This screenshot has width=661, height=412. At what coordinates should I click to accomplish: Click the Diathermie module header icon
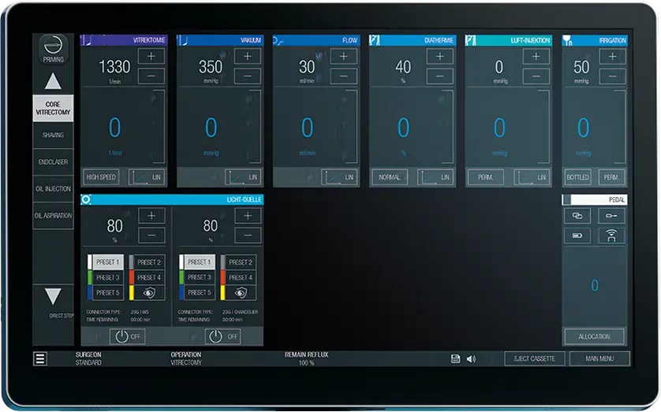[x=375, y=40]
